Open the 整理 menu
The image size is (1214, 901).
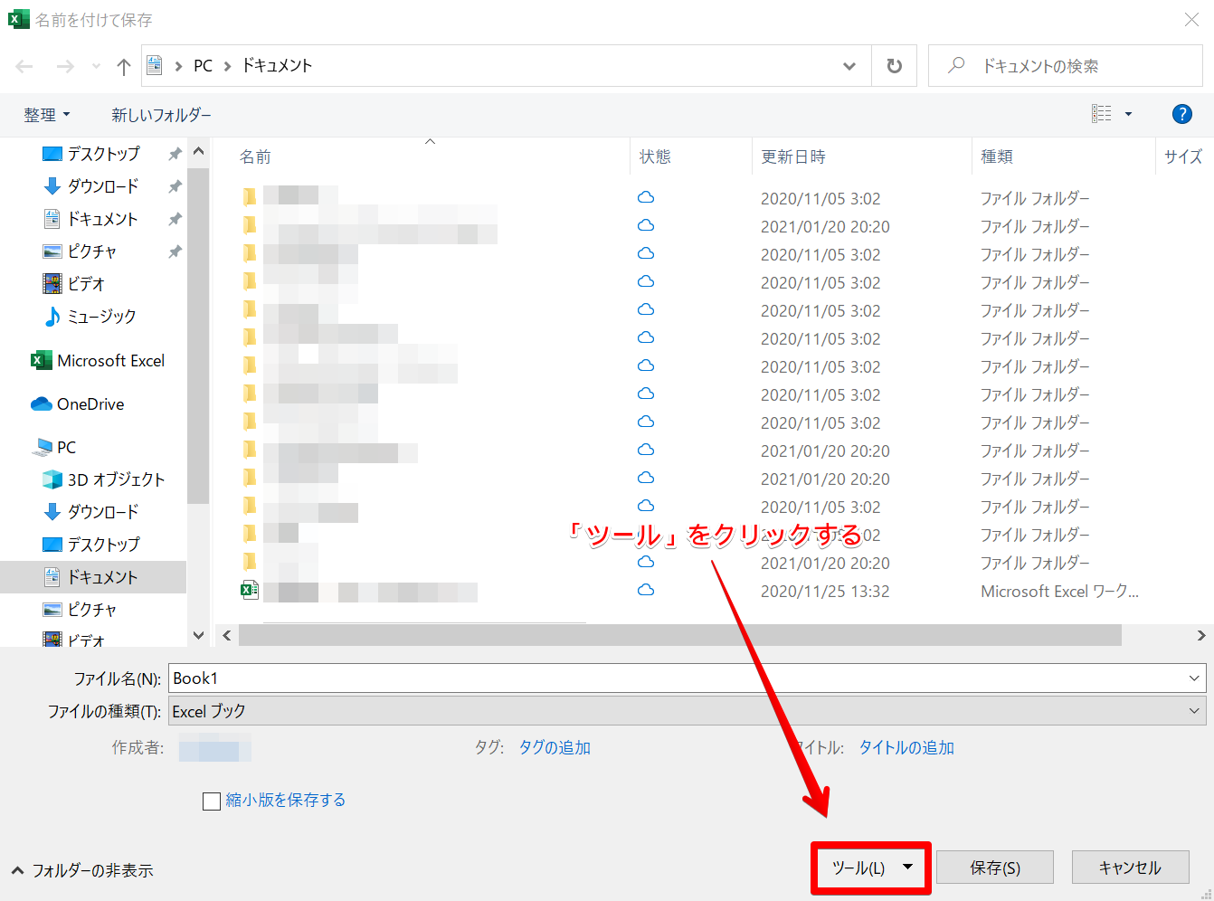pos(46,115)
